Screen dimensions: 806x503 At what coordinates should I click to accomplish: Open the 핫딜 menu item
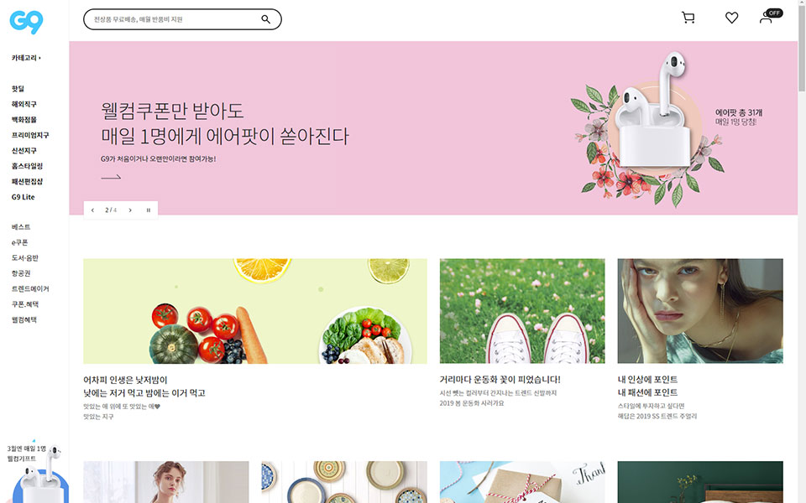click(18, 89)
